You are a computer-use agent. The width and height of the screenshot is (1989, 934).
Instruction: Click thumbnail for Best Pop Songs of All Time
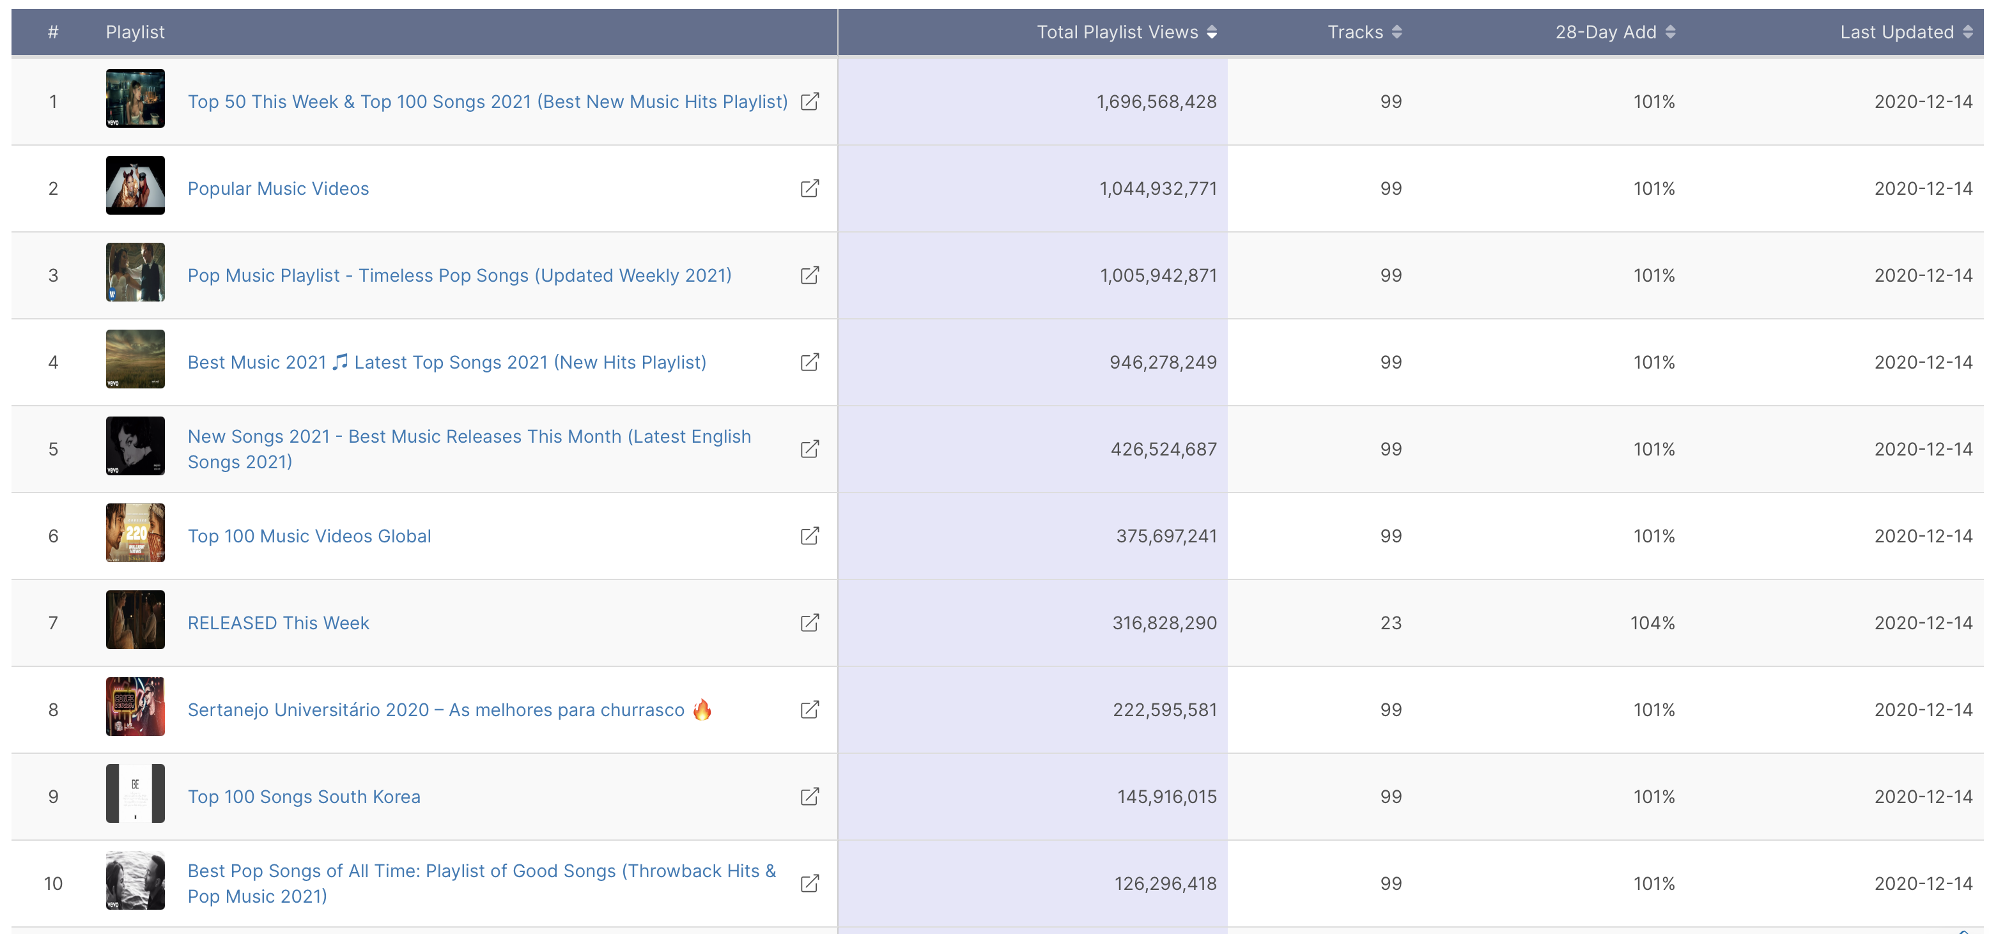(x=135, y=880)
